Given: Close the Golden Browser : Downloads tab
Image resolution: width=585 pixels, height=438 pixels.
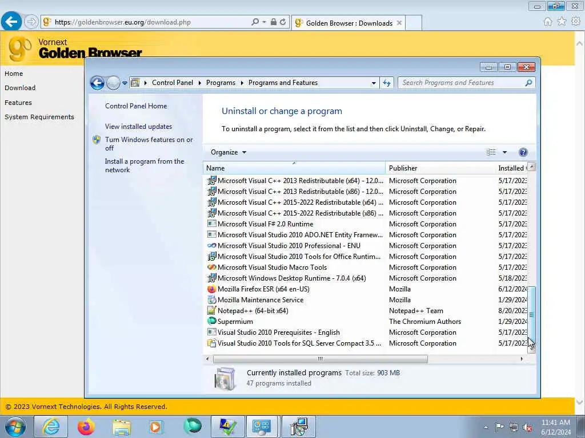Looking at the screenshot, I should [x=399, y=23].
